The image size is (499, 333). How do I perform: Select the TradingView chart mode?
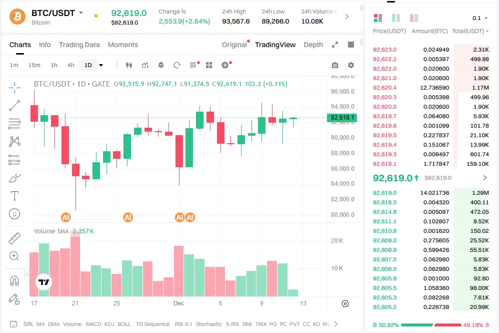pyautogui.click(x=275, y=45)
